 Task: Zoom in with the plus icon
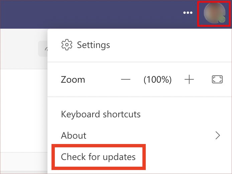pyautogui.click(x=189, y=79)
